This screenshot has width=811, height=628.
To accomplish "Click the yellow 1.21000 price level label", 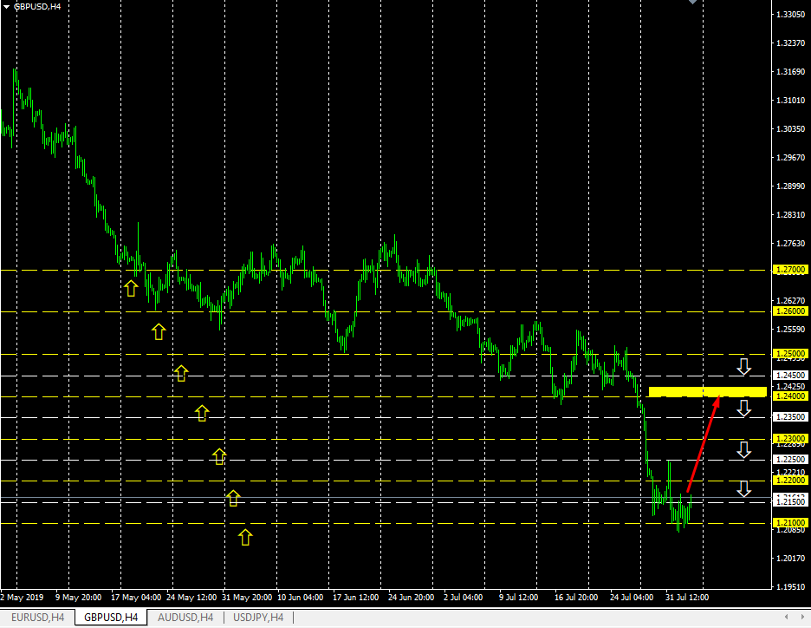I will (790, 523).
